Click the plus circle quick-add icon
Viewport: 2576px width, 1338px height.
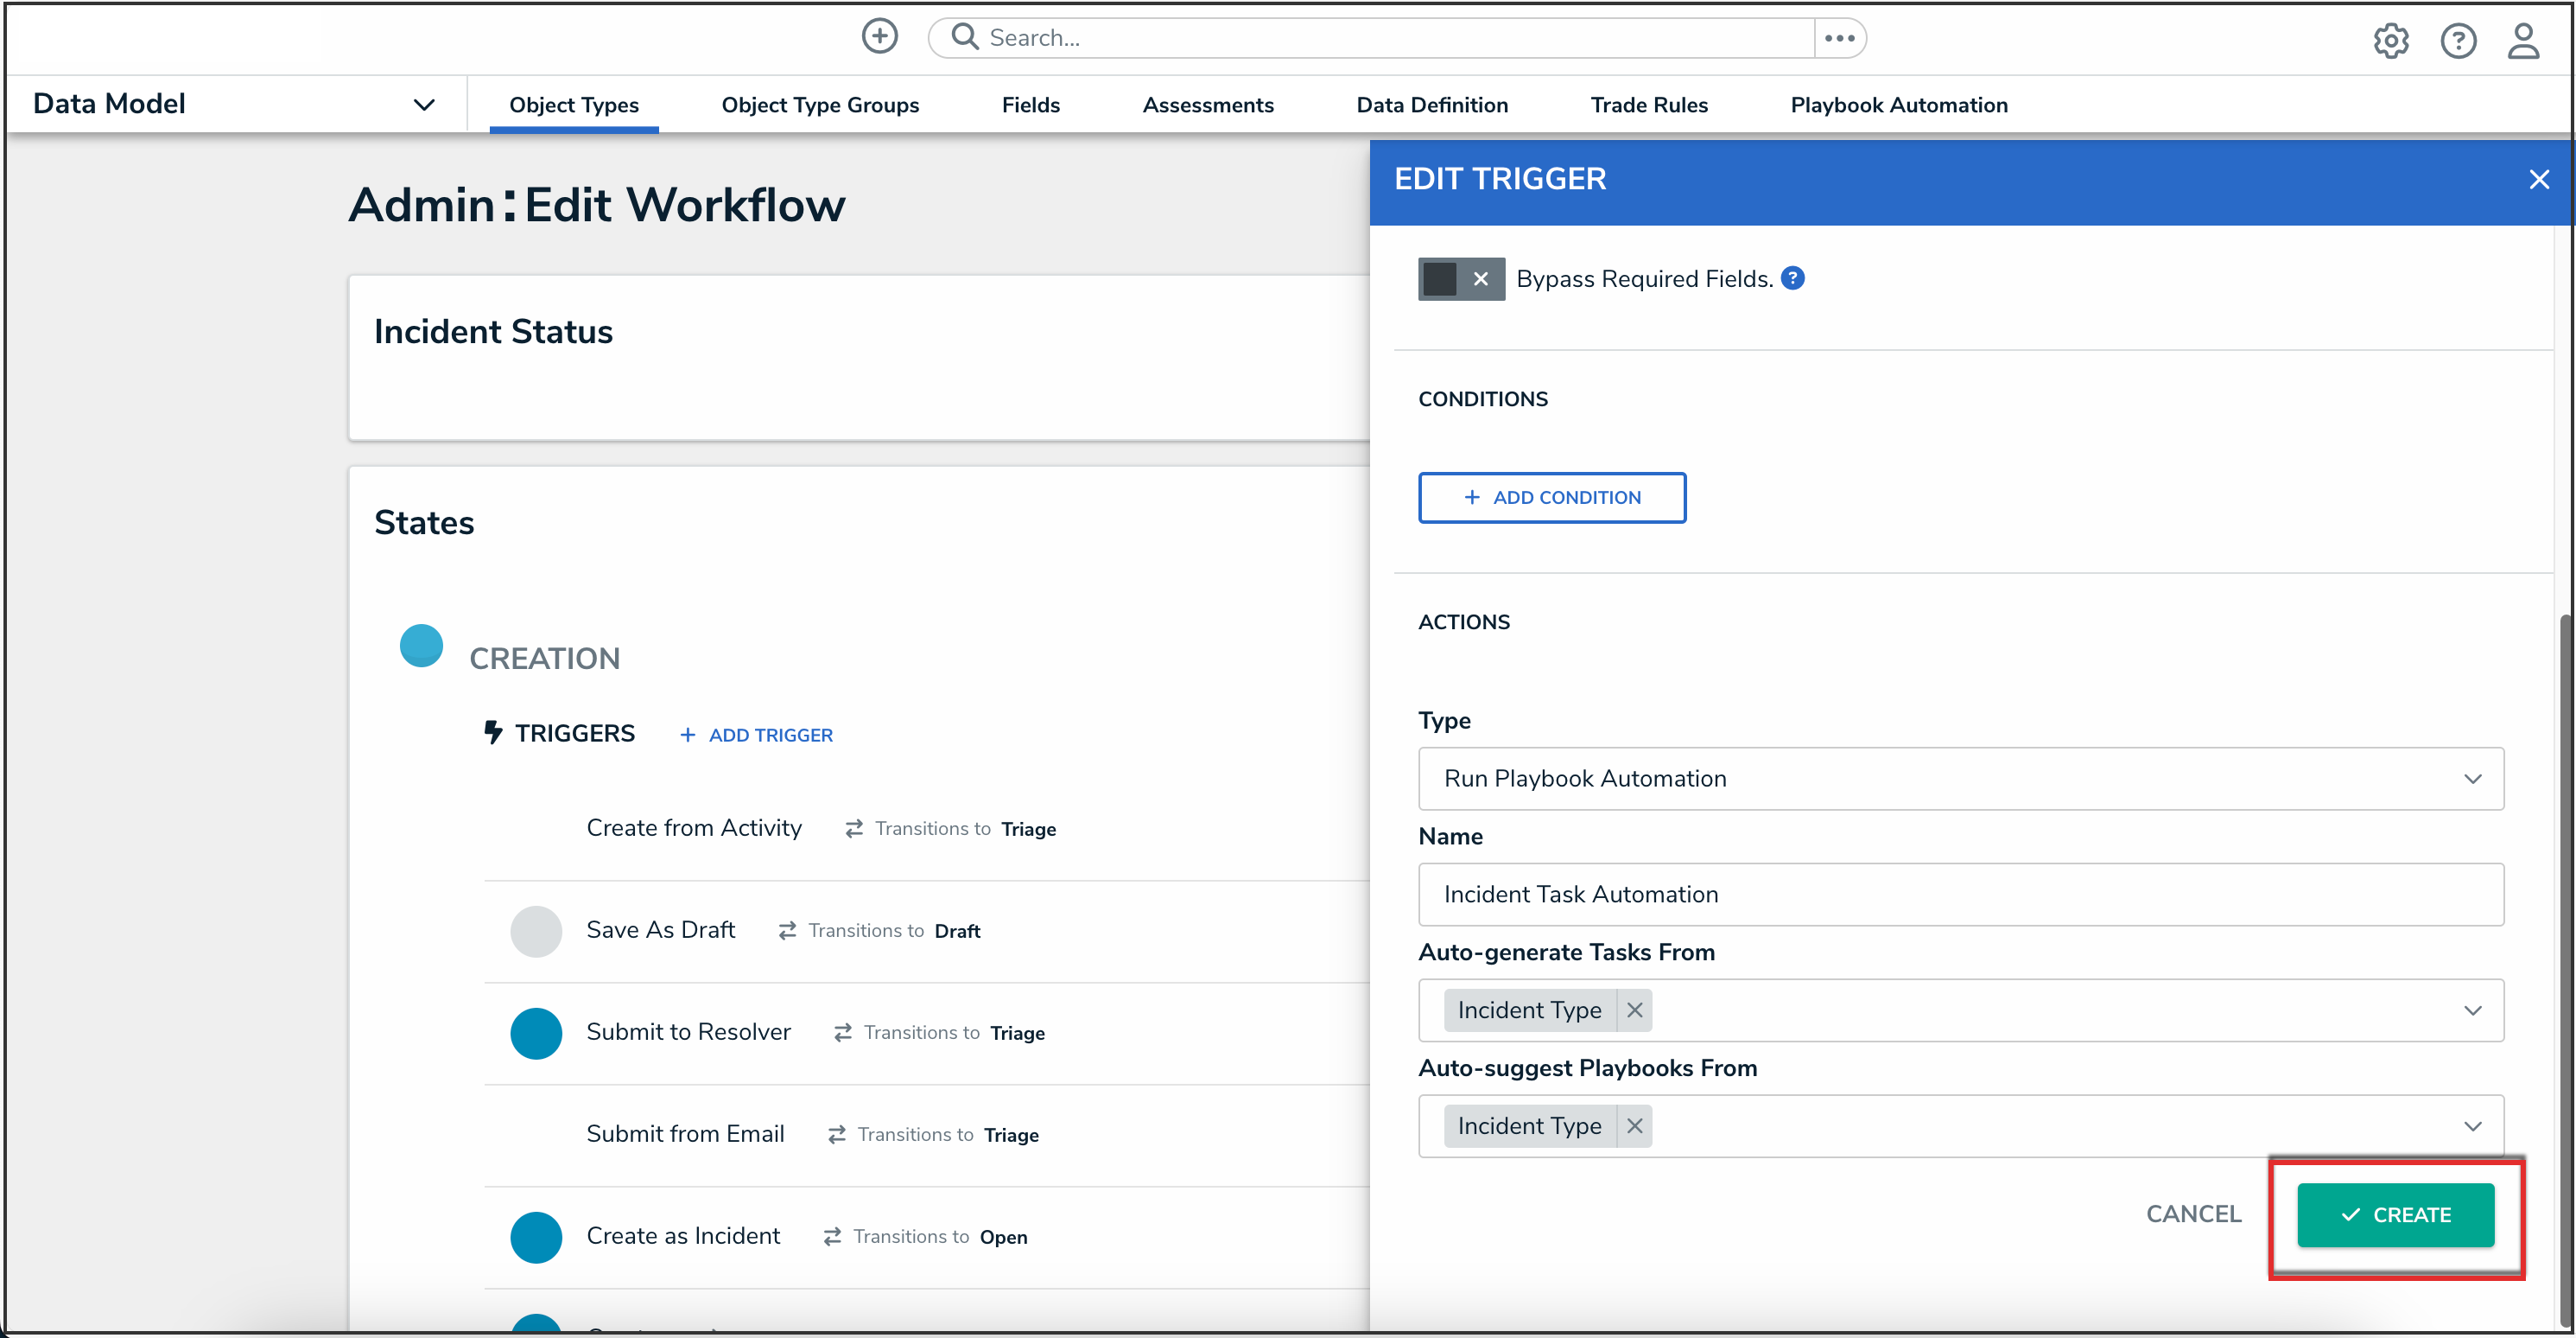(x=879, y=37)
